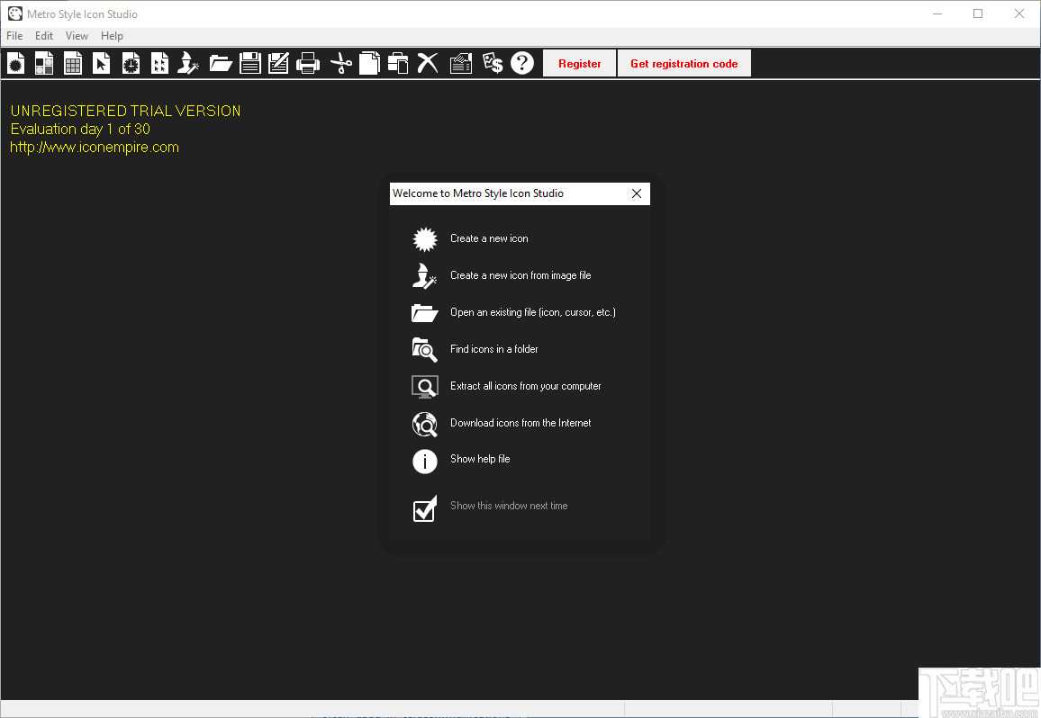Click the starburst icon beside Create a new icon
The width and height of the screenshot is (1041, 718).
tap(425, 239)
